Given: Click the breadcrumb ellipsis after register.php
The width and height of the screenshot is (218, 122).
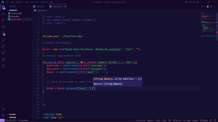Looking at the screenshot, I should tap(49, 11).
